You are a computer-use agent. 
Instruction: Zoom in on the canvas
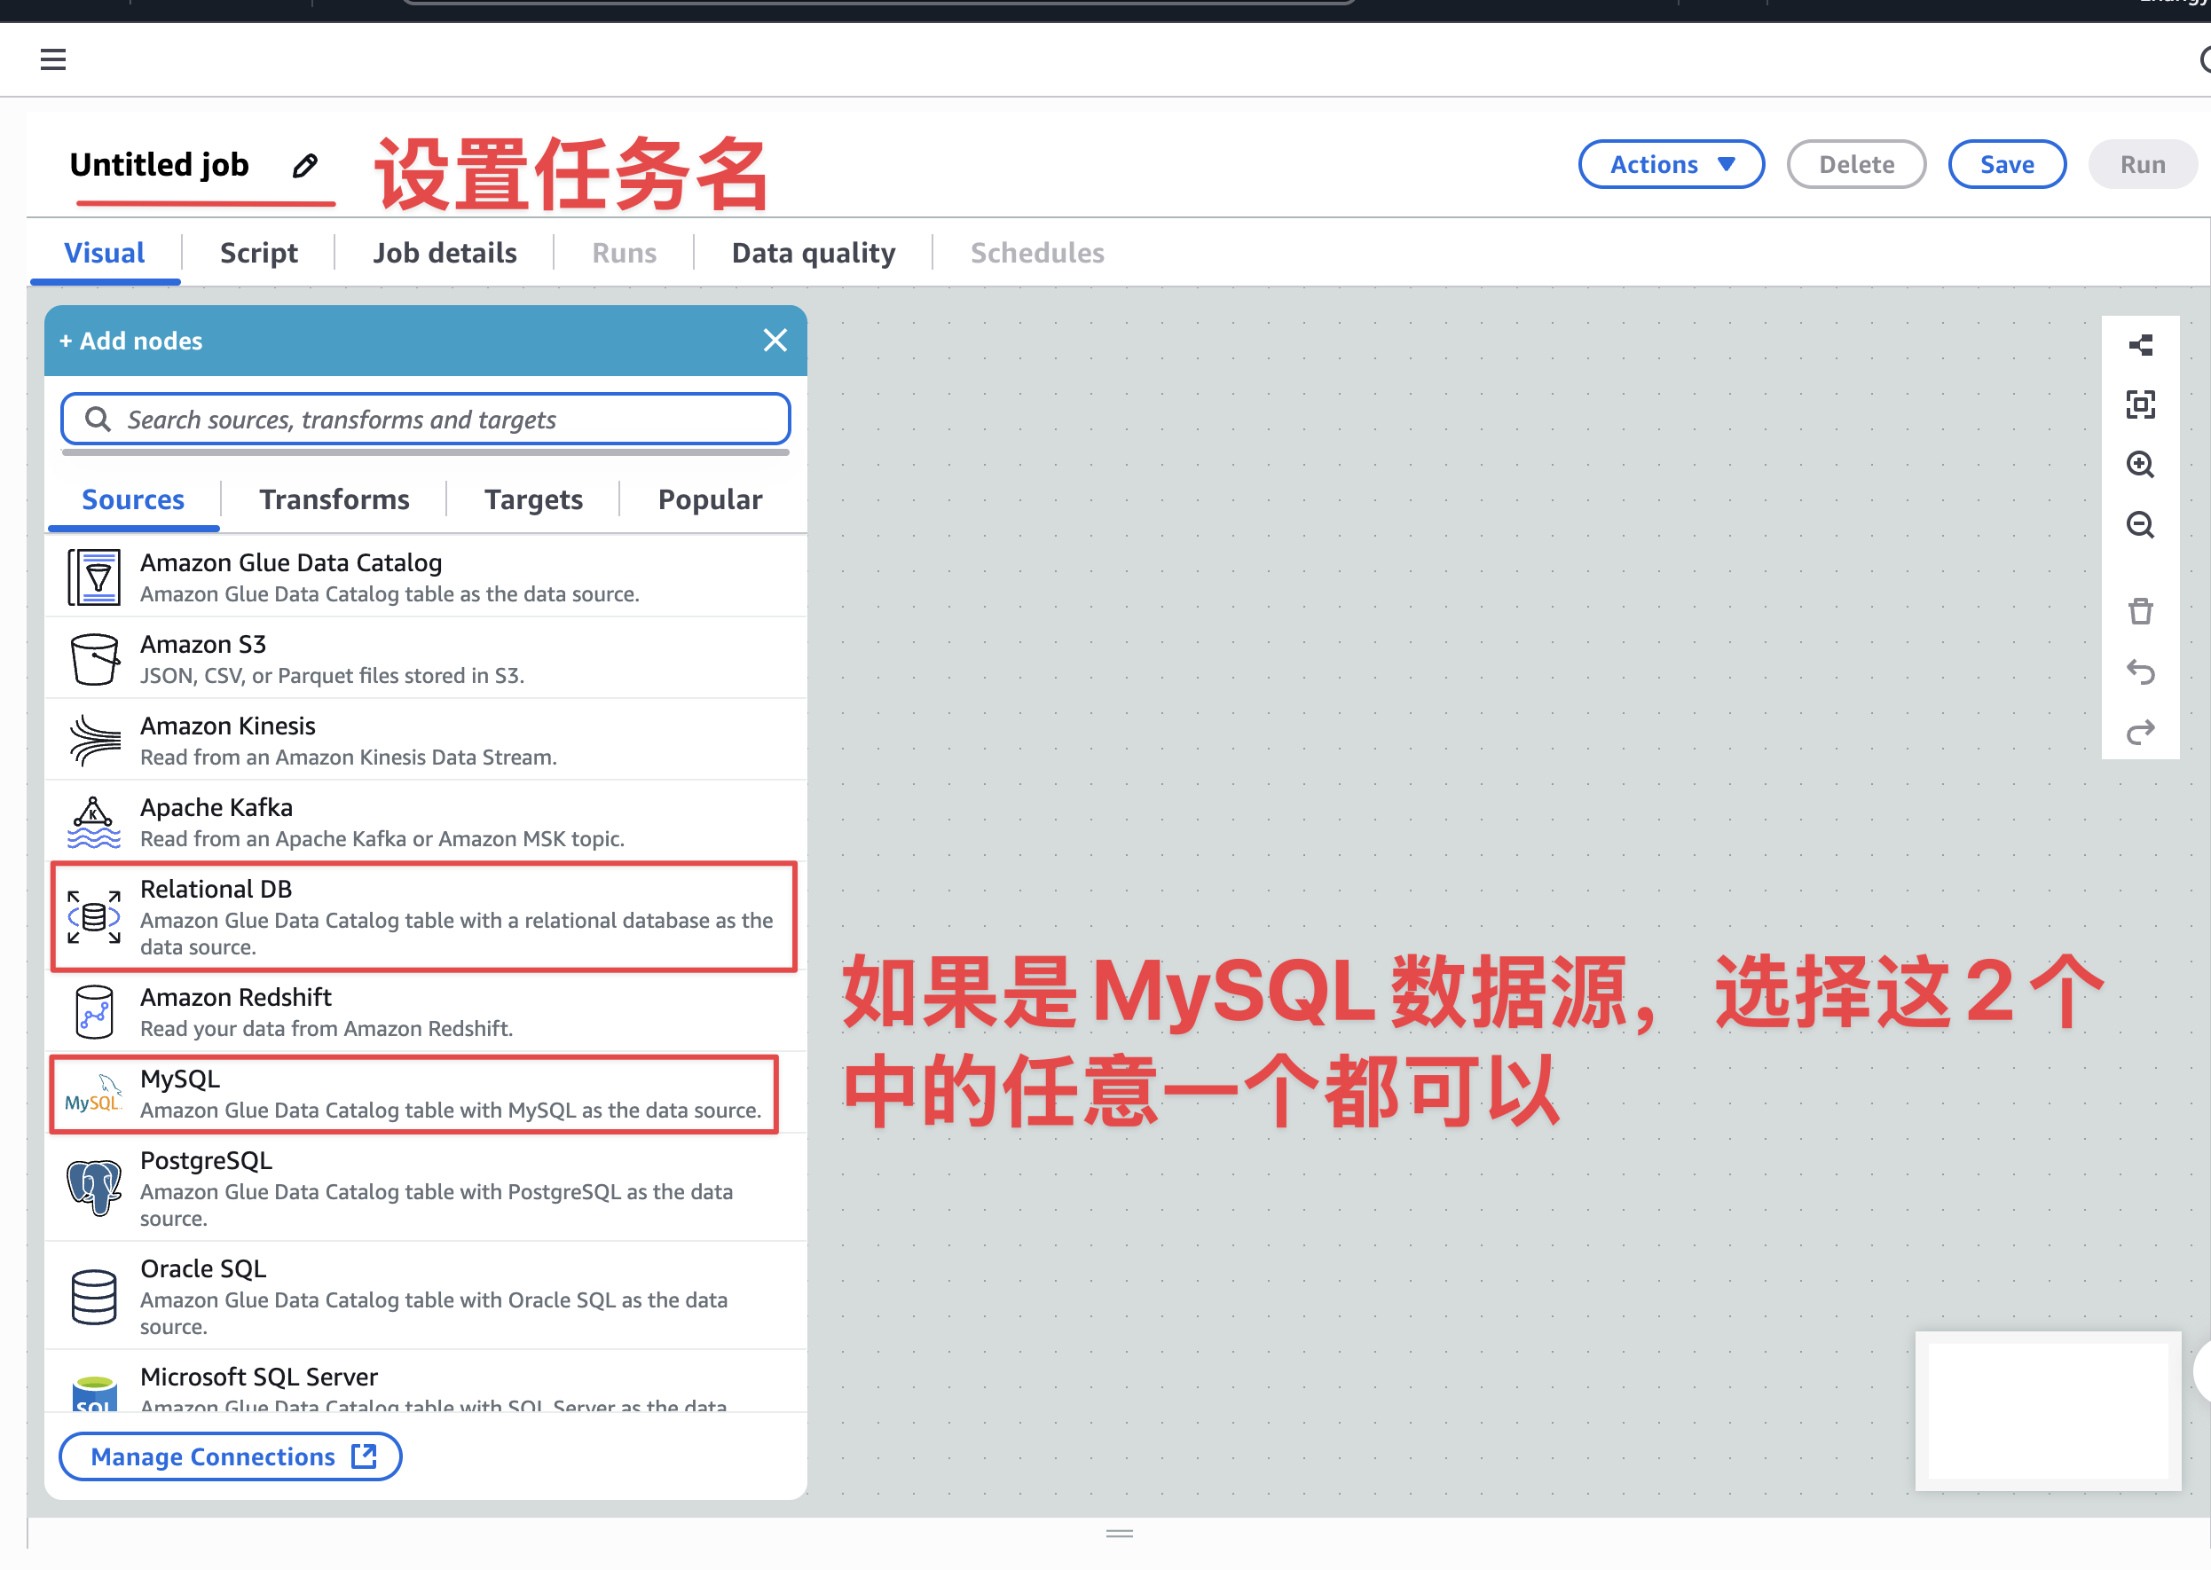(x=2139, y=464)
